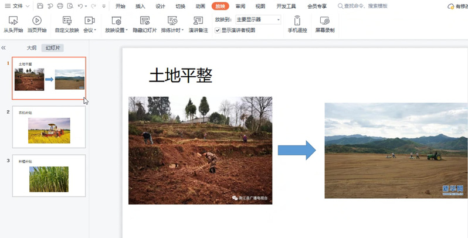
Task: Switch to the 动画 ribbon tab
Action: [200, 6]
